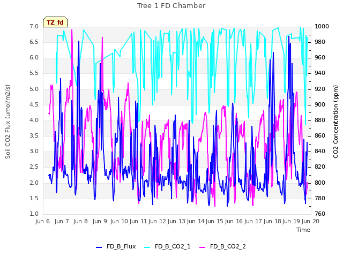Click the Jun 9 x-axis tick label
The image size is (343, 257).
[100, 221]
